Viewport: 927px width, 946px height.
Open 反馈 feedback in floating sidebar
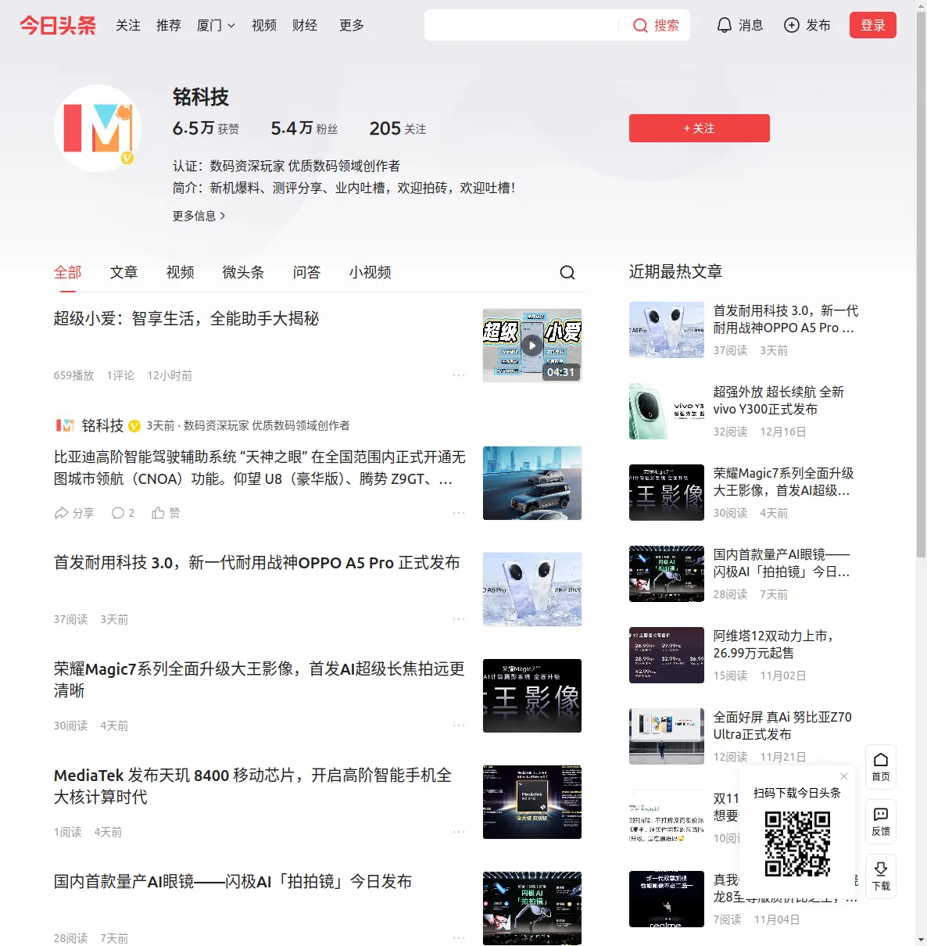(x=881, y=822)
